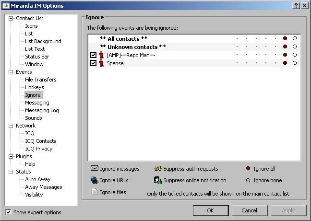Select ICQ Privacy under Network
Viewport: 311px width, 221px height.
pyautogui.click(x=39, y=149)
